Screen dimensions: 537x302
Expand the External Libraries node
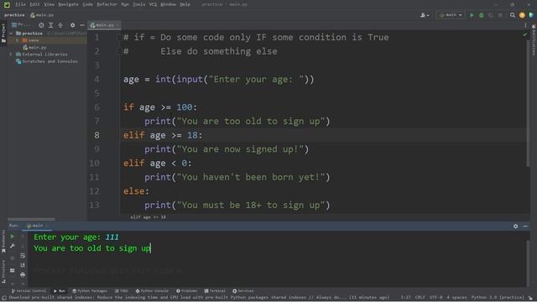click(x=11, y=55)
